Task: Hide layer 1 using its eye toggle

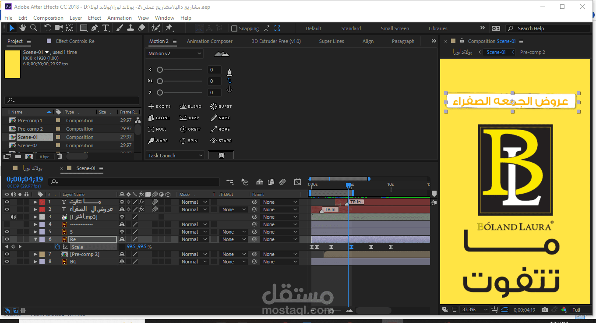Action: (7, 202)
